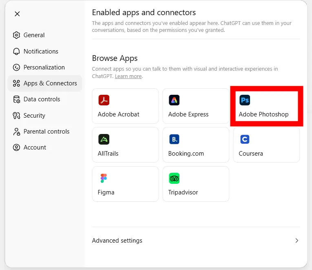Go to Personalization settings

click(44, 67)
